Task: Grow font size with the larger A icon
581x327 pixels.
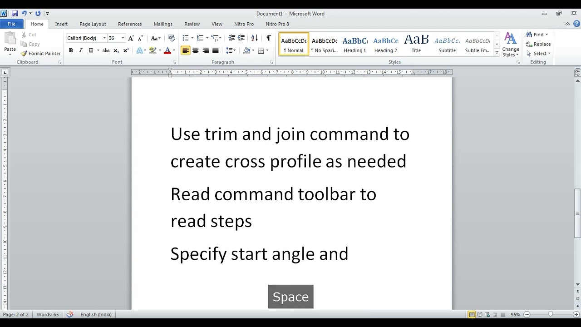Action: (131, 38)
